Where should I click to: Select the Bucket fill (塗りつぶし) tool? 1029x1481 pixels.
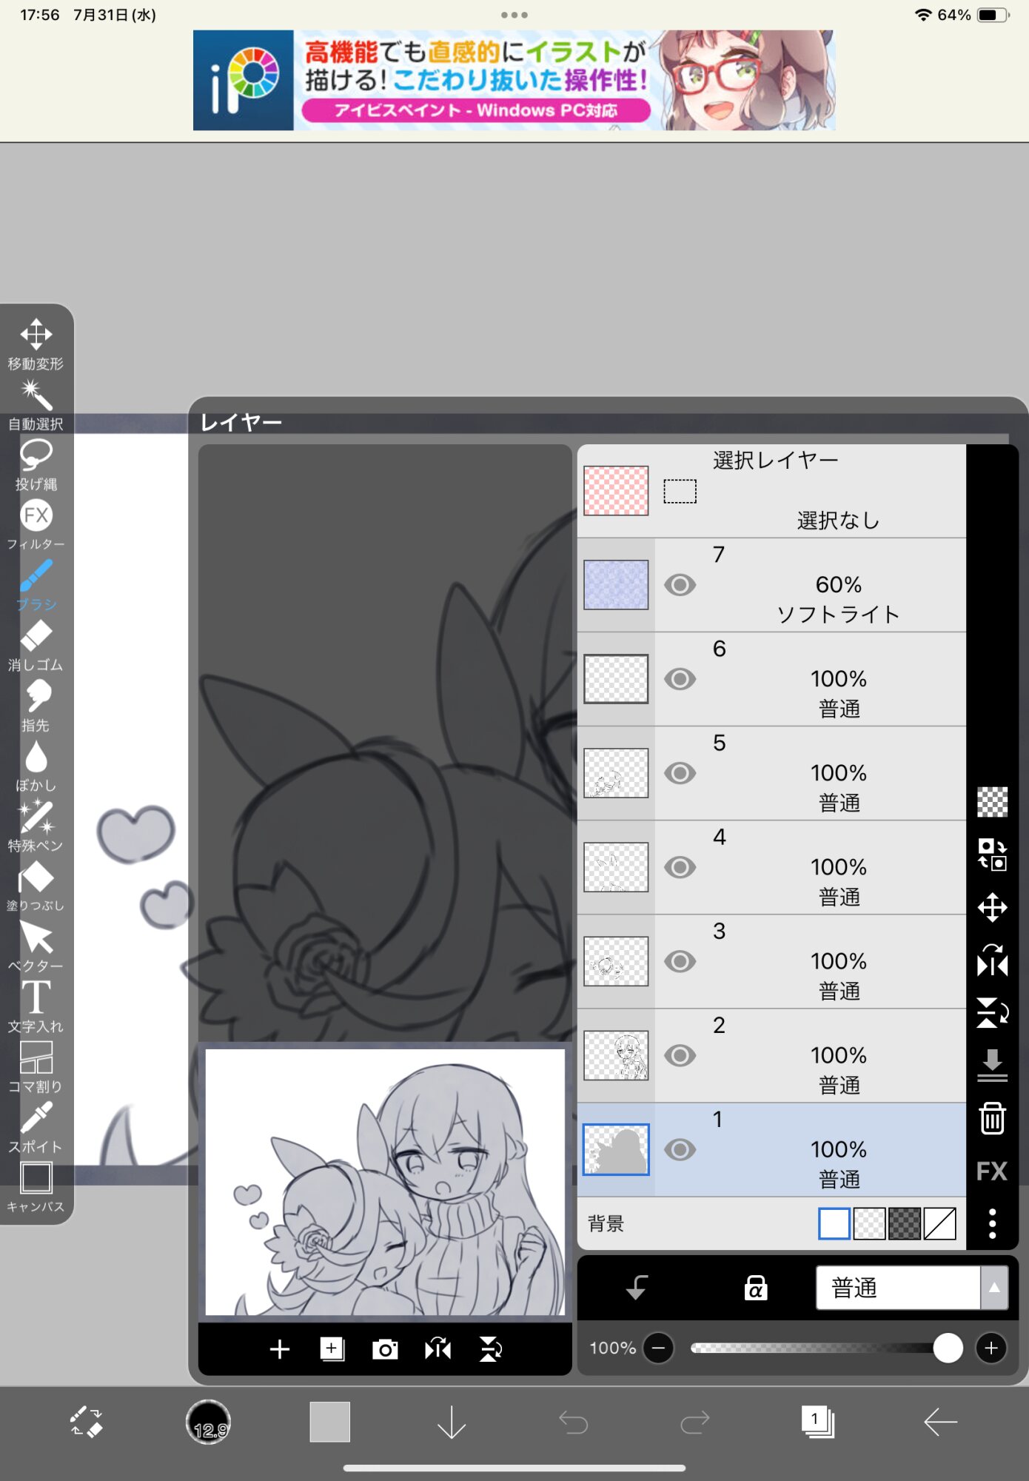(36, 886)
